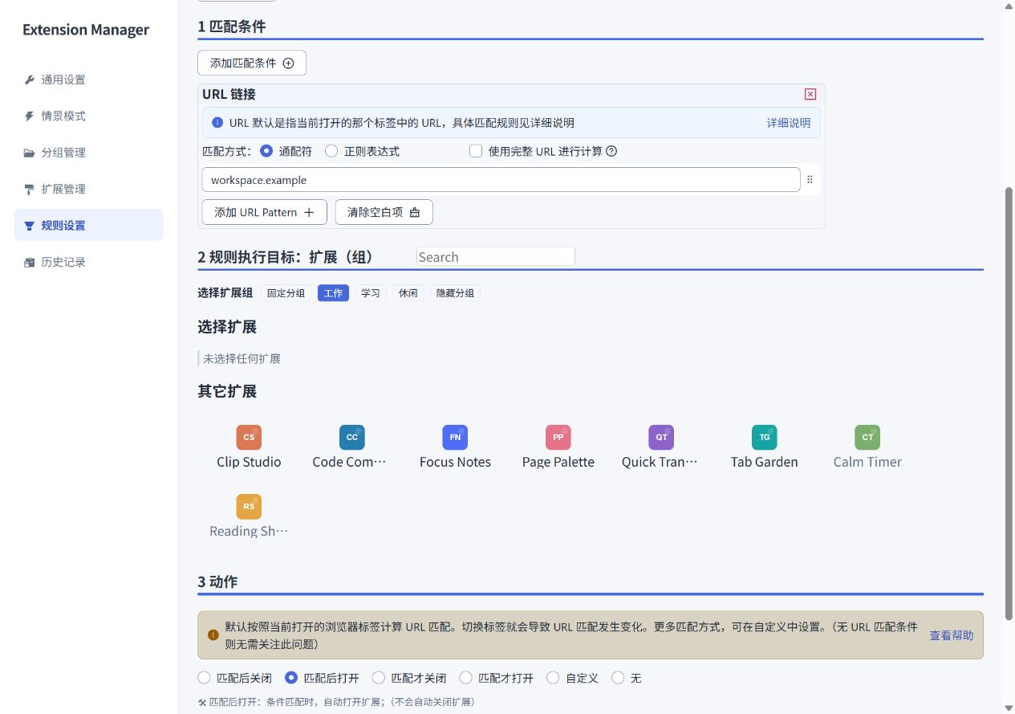Open the 查看帮助 link
Image resolution: width=1015 pixels, height=714 pixels.
tap(952, 635)
